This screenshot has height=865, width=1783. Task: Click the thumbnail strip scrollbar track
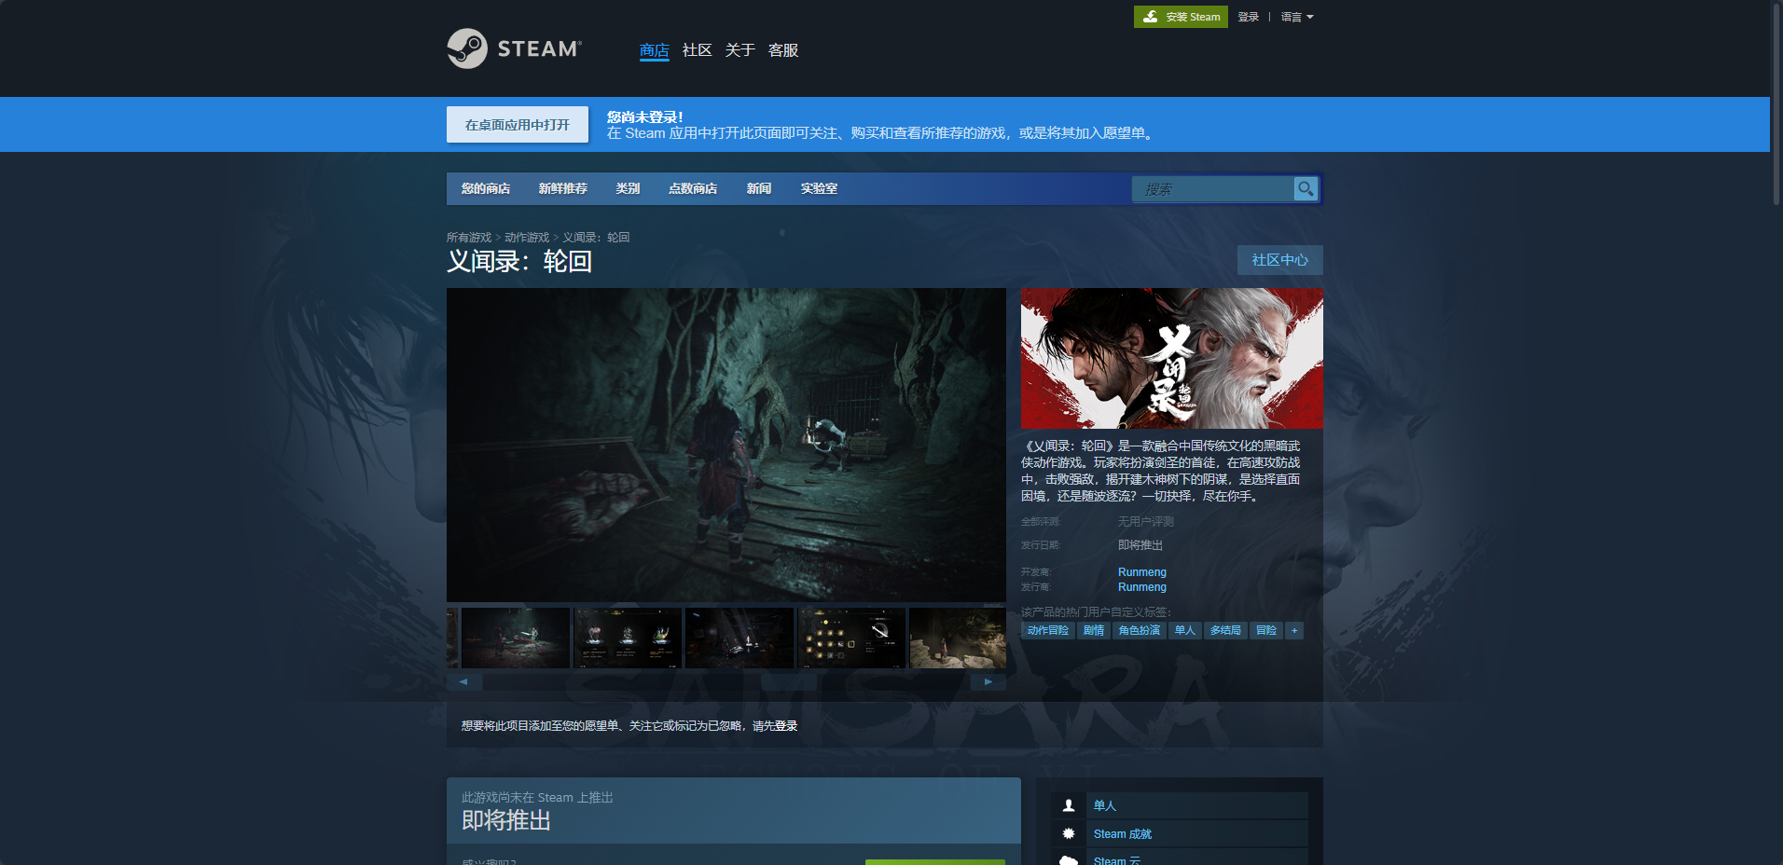coord(726,681)
